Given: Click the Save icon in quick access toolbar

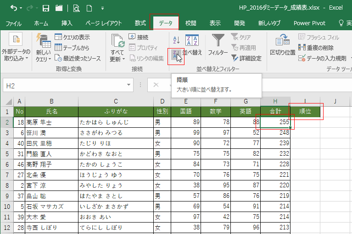Looking at the screenshot, I should tap(46, 8).
